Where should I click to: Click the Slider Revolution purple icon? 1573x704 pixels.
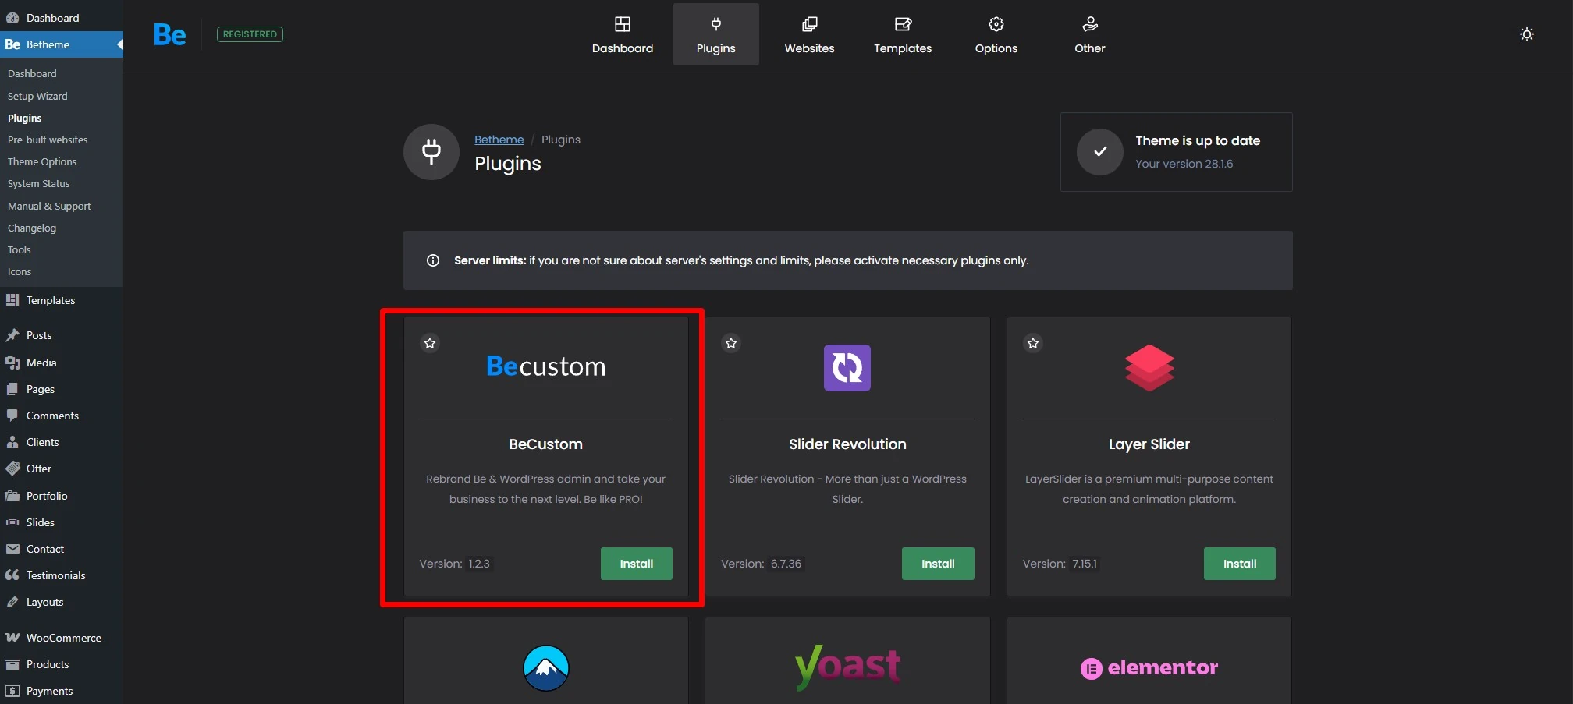pyautogui.click(x=847, y=368)
